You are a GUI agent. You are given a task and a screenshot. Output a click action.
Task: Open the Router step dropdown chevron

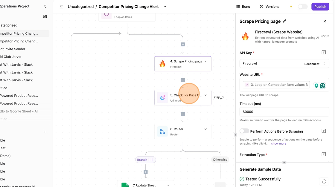pos(205,129)
